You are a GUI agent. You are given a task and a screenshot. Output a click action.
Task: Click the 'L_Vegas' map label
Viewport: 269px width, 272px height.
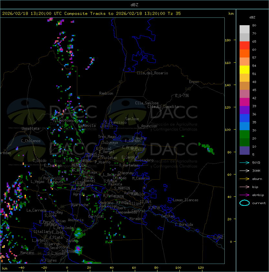pyautogui.click(x=37, y=182)
